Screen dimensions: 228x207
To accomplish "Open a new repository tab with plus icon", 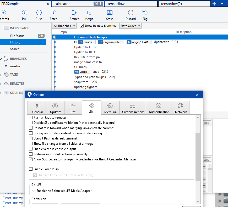I will click(x=214, y=4).
